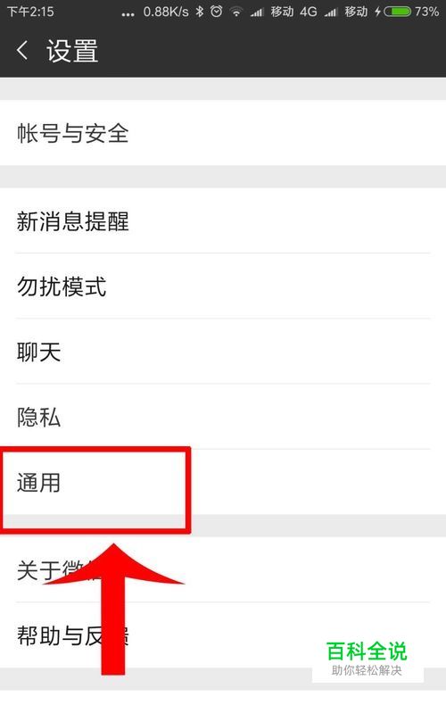Click the alarm clock status icon
The height and width of the screenshot is (705, 446).
217,12
